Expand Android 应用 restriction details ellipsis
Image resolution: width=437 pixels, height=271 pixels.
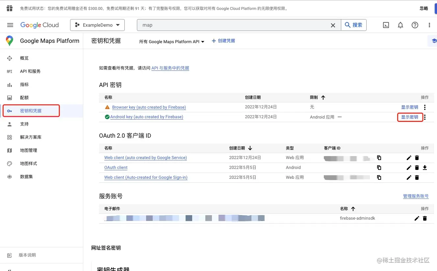340,117
